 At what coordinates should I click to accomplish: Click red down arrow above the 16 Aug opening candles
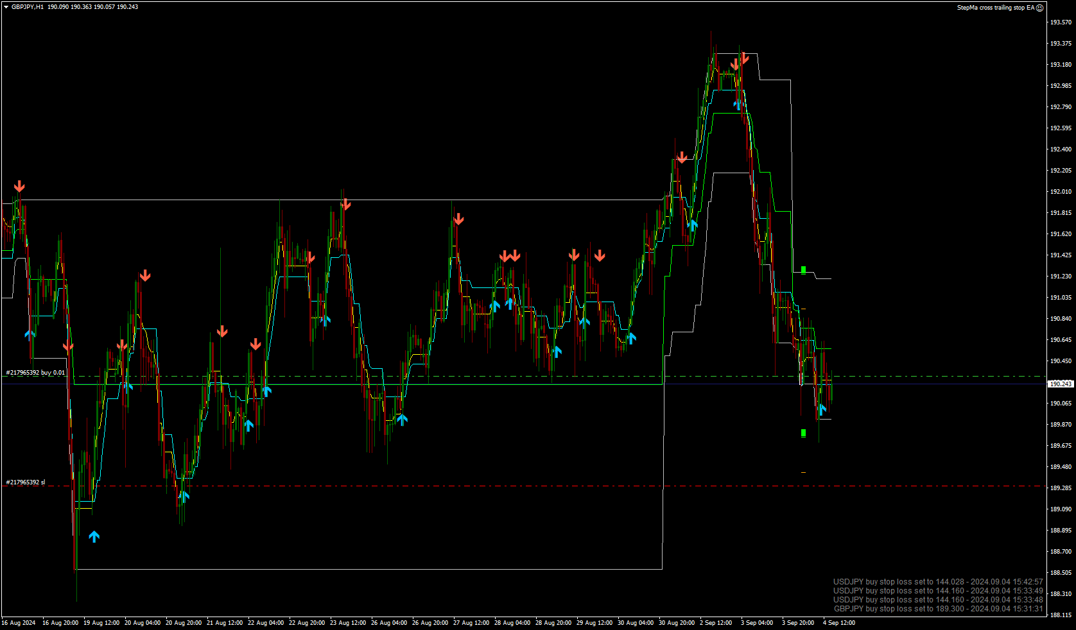pyautogui.click(x=19, y=187)
